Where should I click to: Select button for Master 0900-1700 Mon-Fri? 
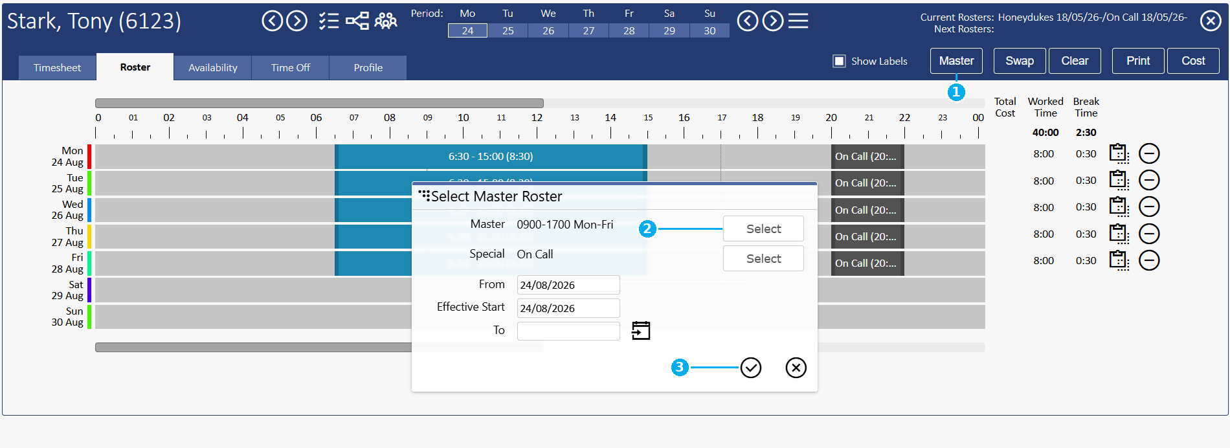(x=763, y=229)
